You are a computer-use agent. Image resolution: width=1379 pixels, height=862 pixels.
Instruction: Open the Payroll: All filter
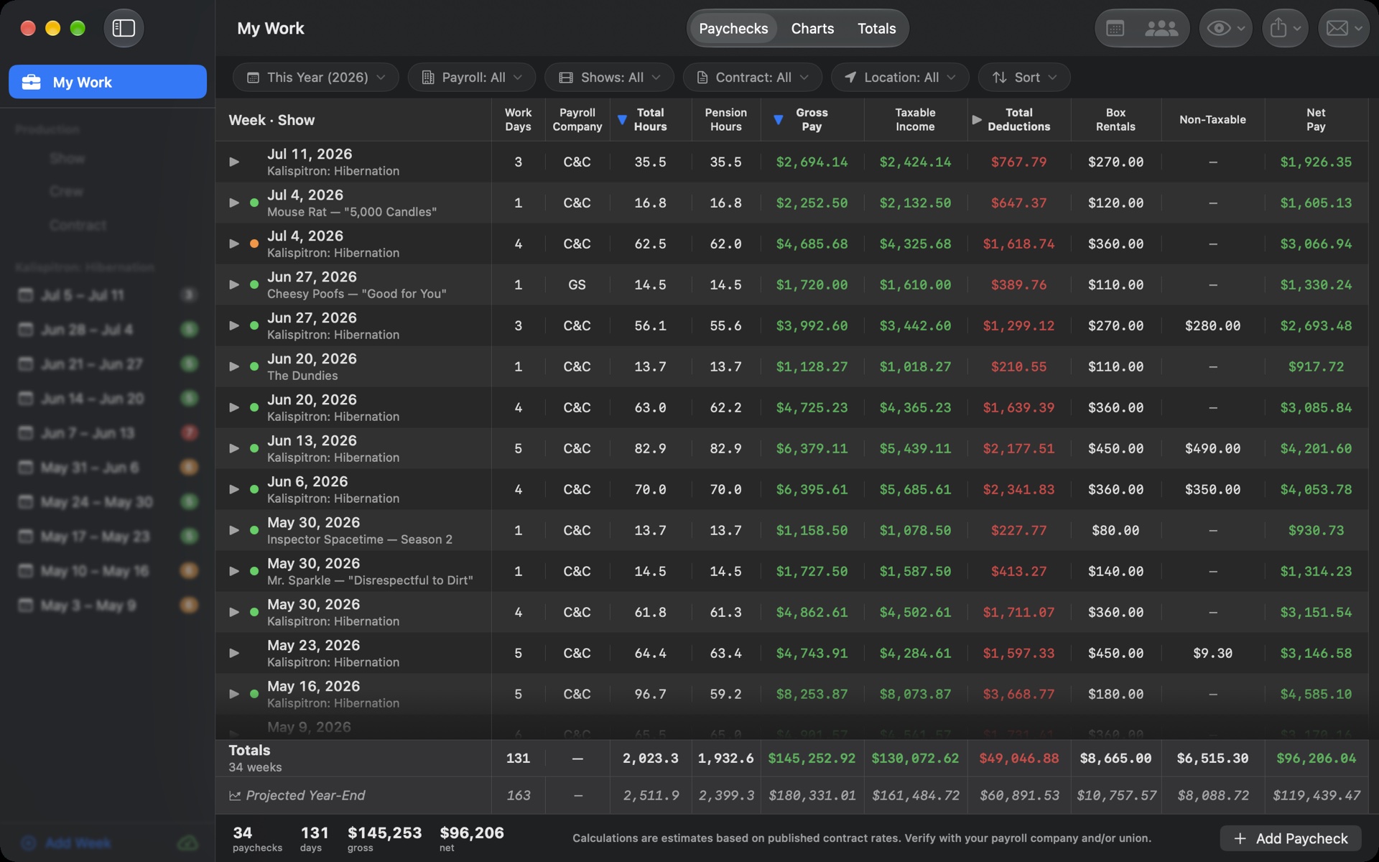click(x=471, y=77)
